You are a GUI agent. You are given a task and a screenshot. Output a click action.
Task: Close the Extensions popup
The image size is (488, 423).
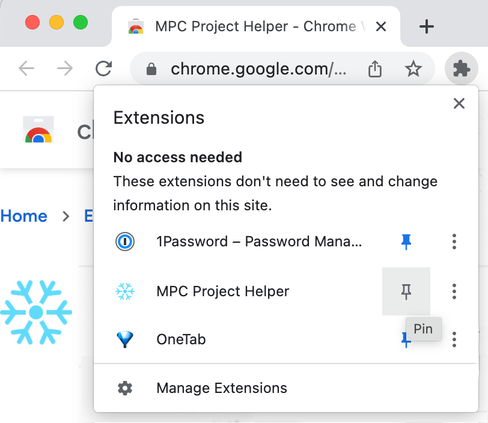click(x=459, y=104)
